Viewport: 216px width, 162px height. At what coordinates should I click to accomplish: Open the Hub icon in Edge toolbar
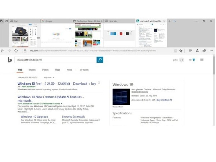[x=190, y=51]
